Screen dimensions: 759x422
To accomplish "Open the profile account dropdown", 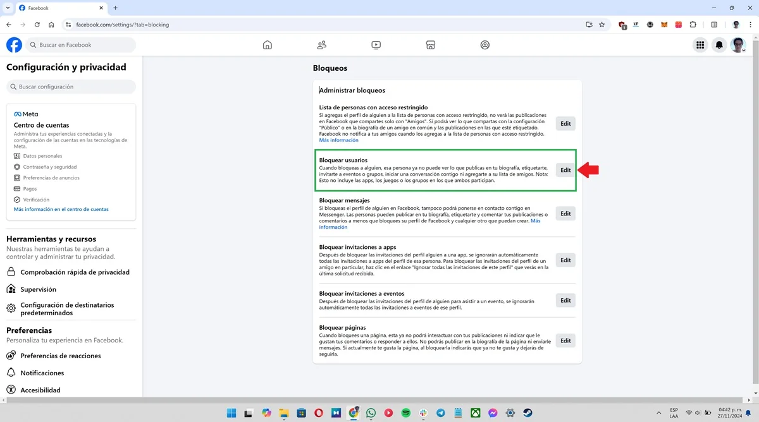I will pyautogui.click(x=738, y=45).
